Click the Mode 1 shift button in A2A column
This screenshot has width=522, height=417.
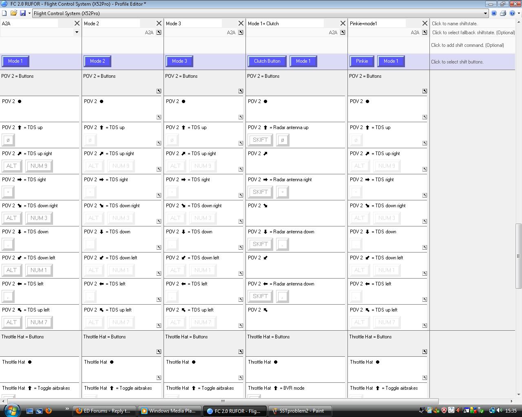15,61
